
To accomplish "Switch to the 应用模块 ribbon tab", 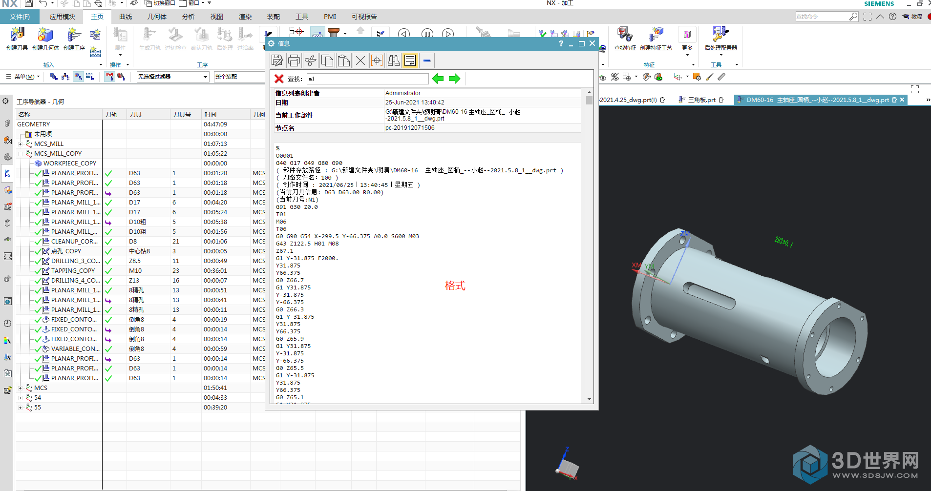I will tap(62, 17).
